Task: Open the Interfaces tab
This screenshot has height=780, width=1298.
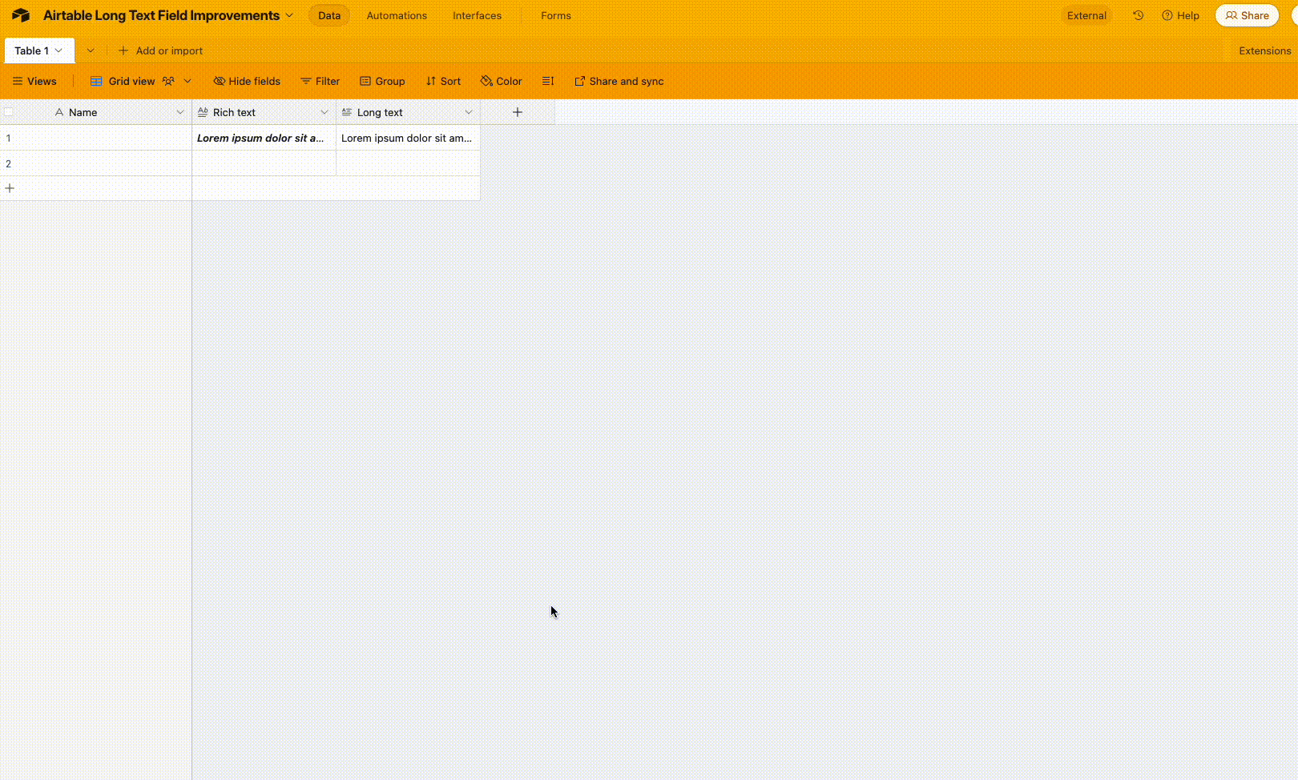Action: (x=477, y=15)
